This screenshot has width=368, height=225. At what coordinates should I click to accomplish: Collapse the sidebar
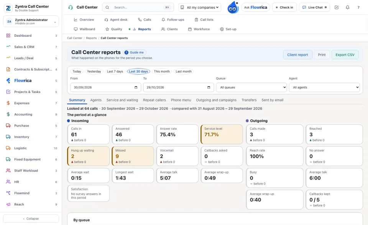pos(31,218)
